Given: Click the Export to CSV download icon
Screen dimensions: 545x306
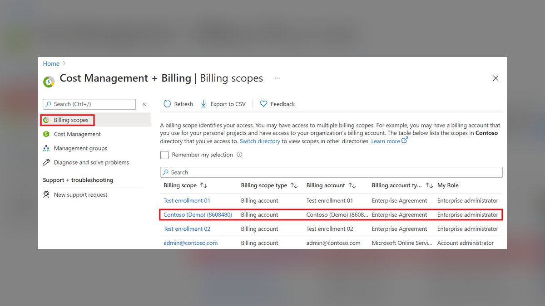Looking at the screenshot, I should [x=203, y=104].
